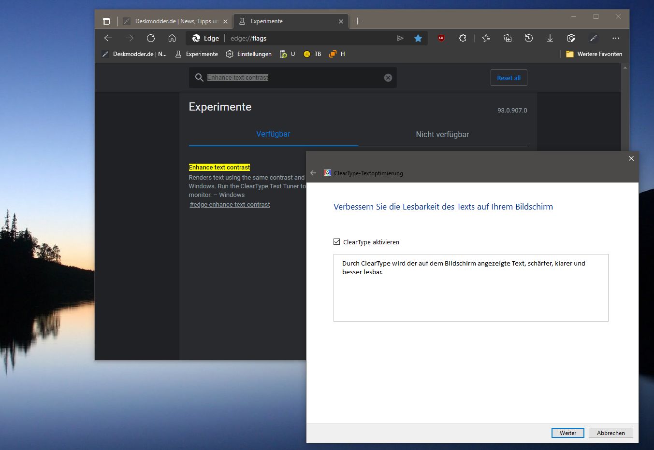Open the Edge settings and more menu

pyautogui.click(x=615, y=38)
